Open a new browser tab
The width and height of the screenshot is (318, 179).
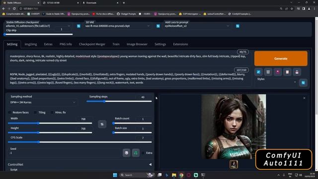point(124,3)
